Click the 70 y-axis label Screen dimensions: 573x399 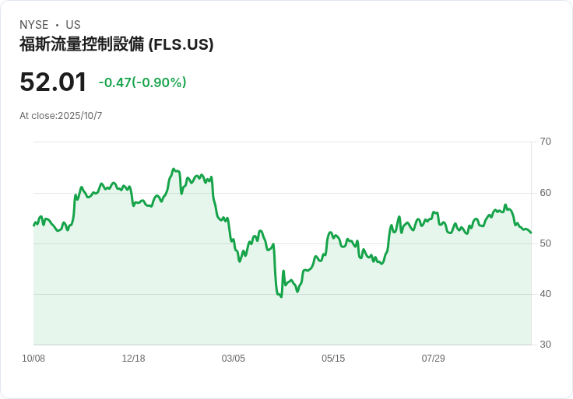546,142
